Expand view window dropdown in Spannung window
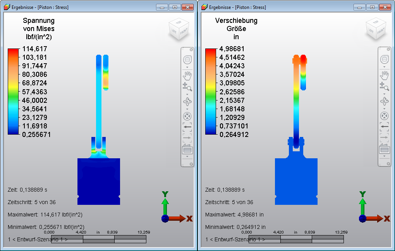This screenshot has height=251, width=395. (x=187, y=157)
